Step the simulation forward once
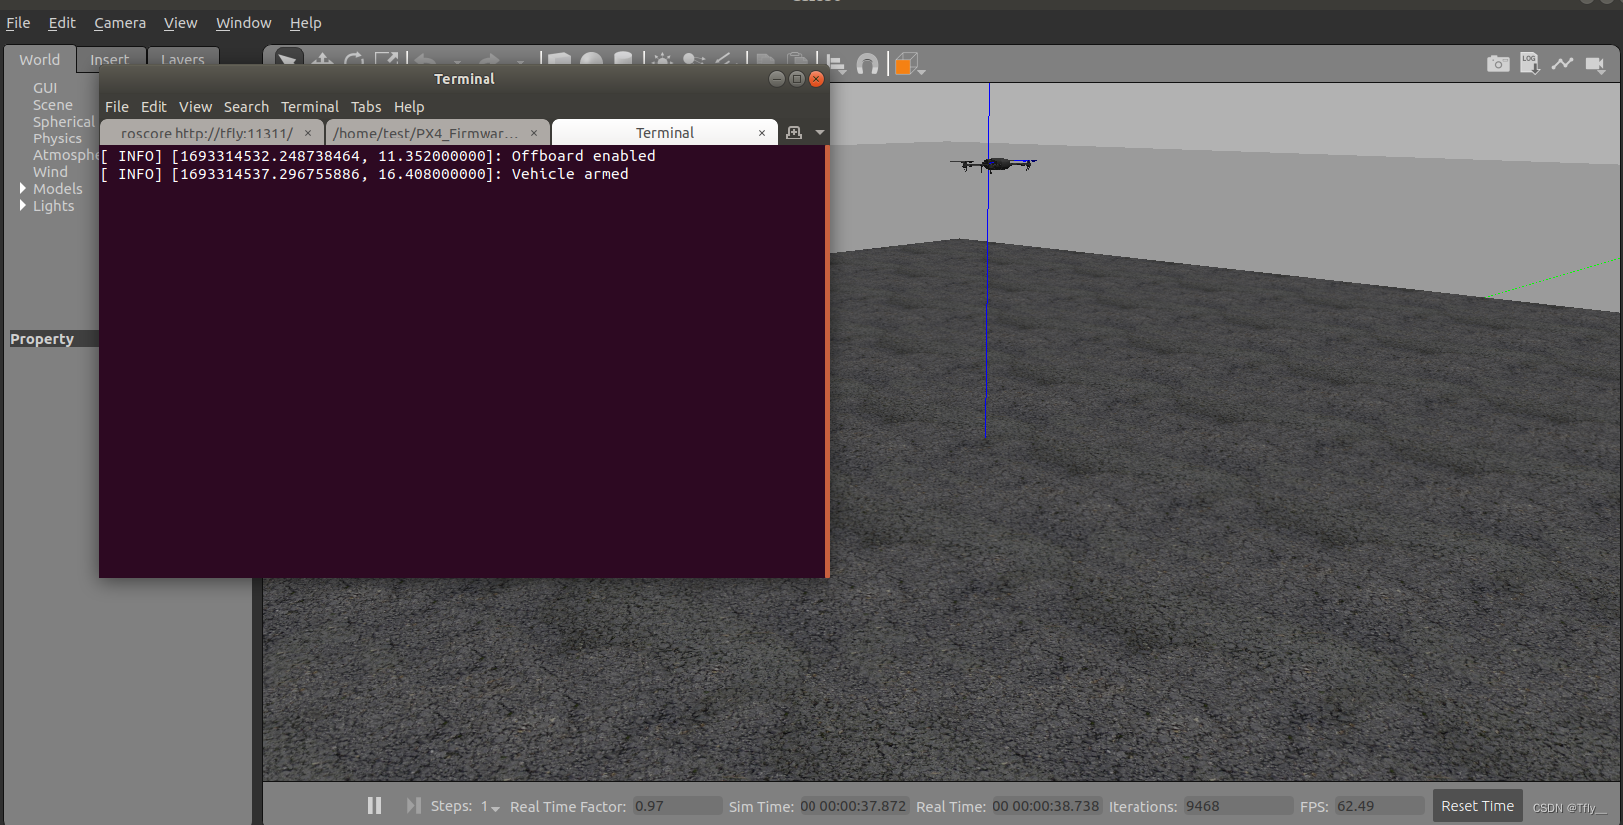 point(413,805)
